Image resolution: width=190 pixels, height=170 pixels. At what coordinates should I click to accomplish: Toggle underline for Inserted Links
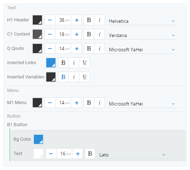coord(85,63)
